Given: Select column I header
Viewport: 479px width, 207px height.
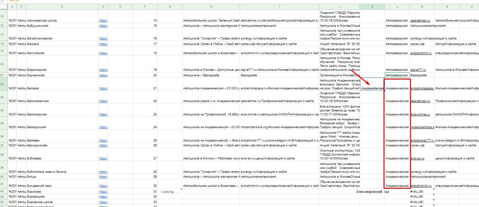Looking at the screenshot, I should 280,7.
